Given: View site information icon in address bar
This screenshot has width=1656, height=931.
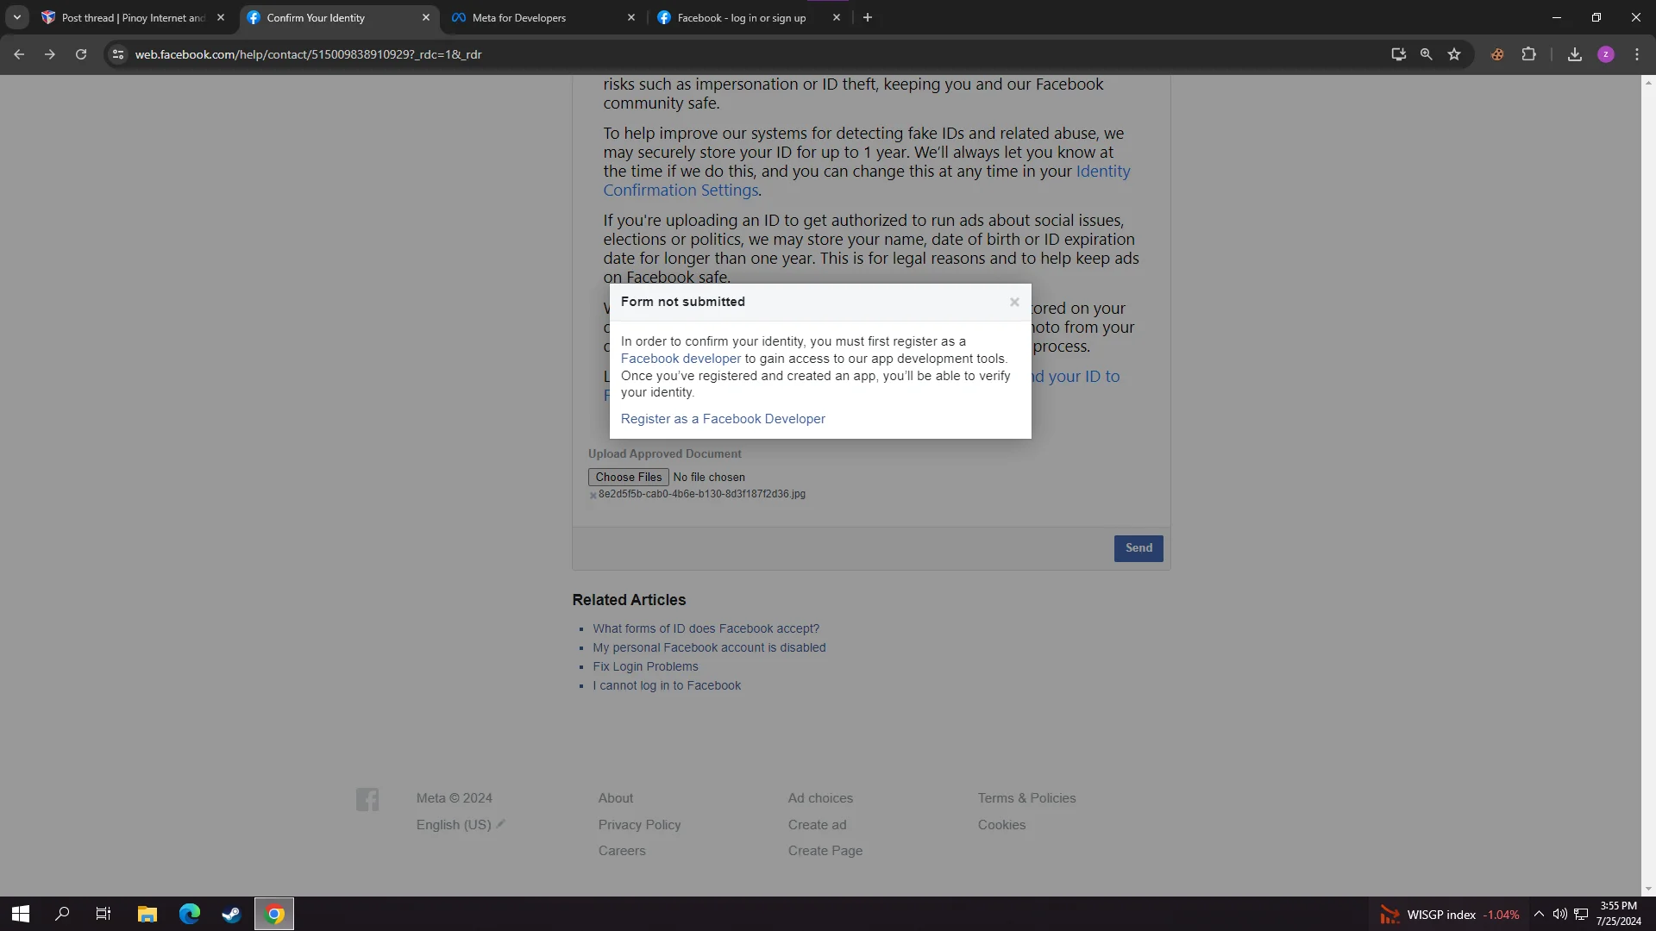Looking at the screenshot, I should click(x=118, y=54).
